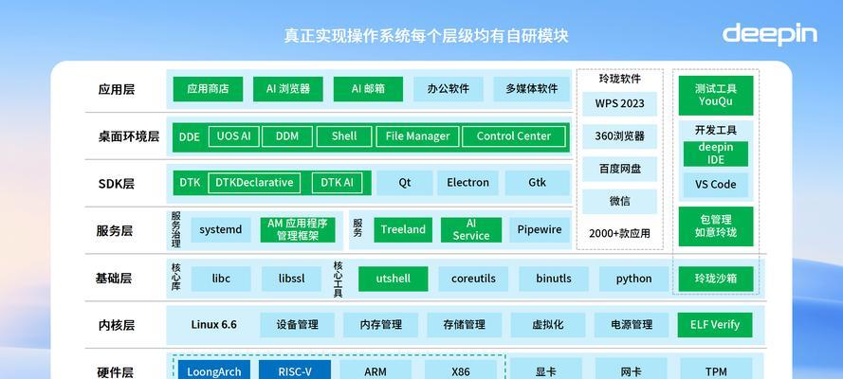Click the libssl block
This screenshot has height=379, width=843.
(x=292, y=280)
